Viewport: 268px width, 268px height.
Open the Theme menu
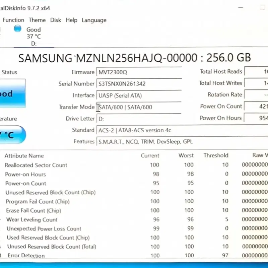coord(37,20)
